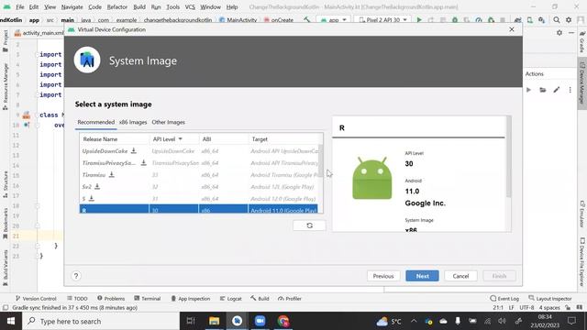Open the App Inspection tool window
The height and width of the screenshot is (330, 587).
click(x=191, y=299)
